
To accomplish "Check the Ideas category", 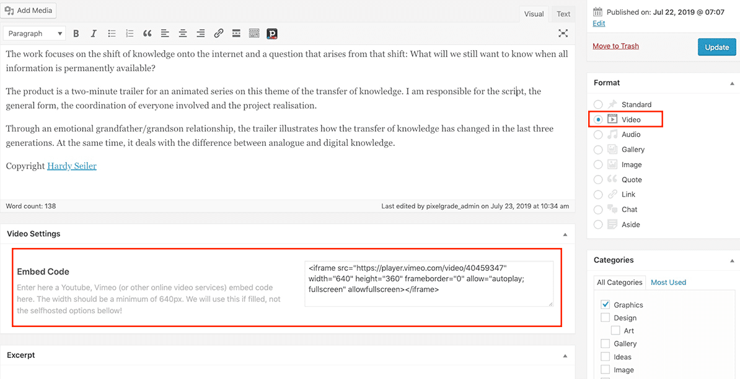I will [605, 357].
